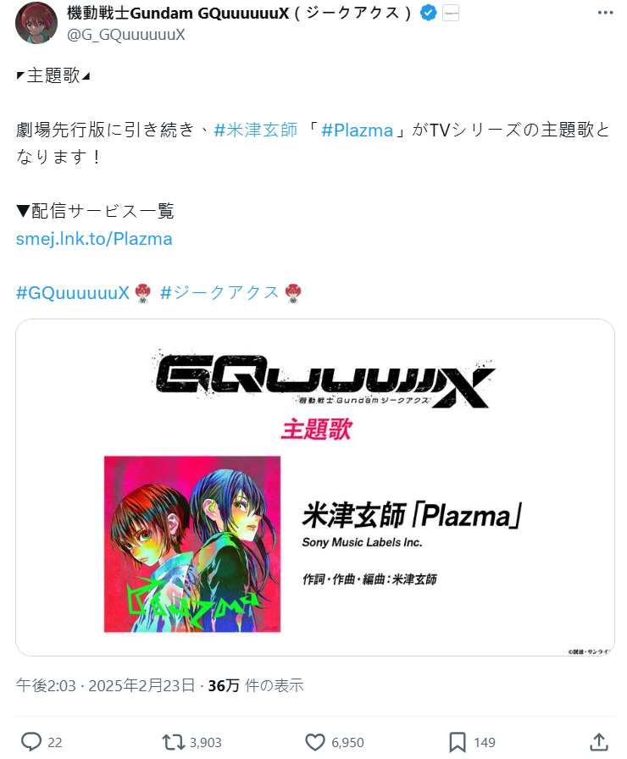Open the three-dot more options menu

(x=605, y=13)
